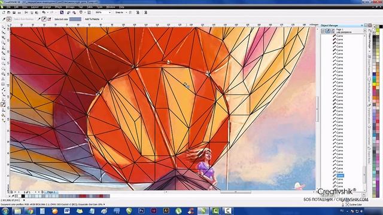
Task: Select the Text tool in toolbox
Action: (x=4, y=79)
